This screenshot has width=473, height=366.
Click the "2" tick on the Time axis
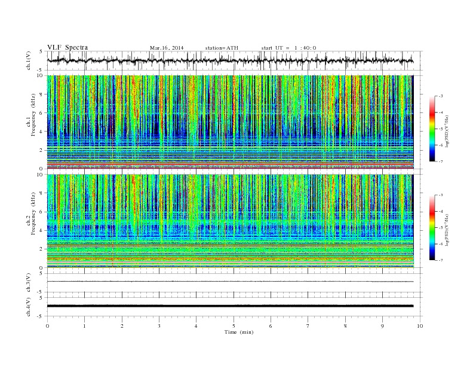[x=122, y=326]
